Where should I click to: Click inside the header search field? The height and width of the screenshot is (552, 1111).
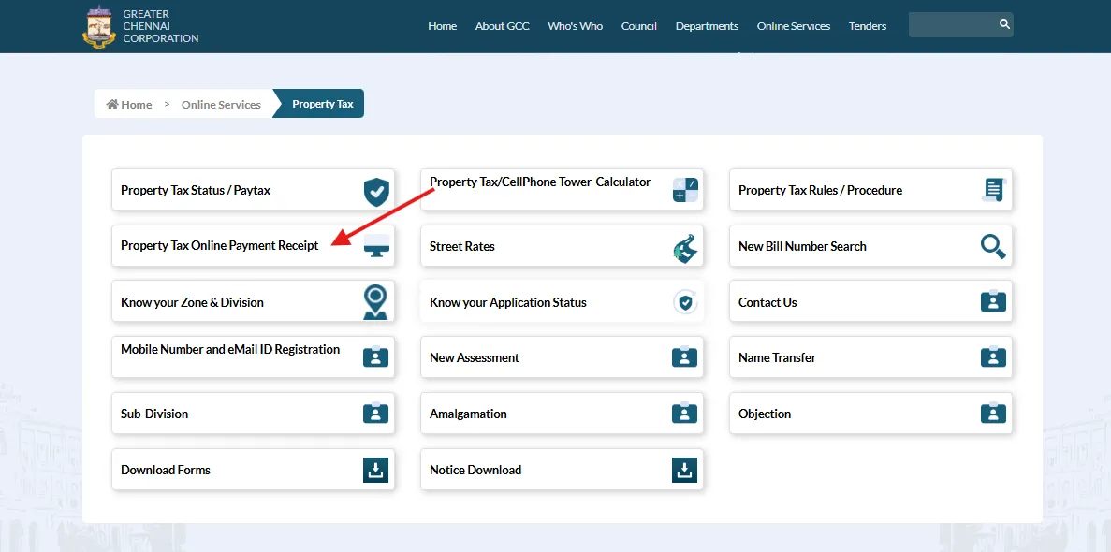pos(950,24)
